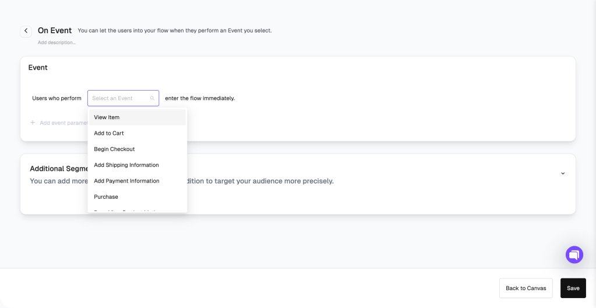
Task: Select the Begin Checkout event
Action: [x=137, y=149]
